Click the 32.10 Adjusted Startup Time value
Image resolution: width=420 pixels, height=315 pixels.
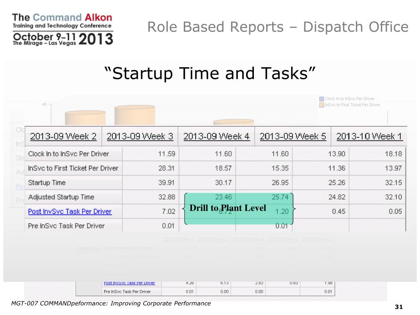point(393,197)
